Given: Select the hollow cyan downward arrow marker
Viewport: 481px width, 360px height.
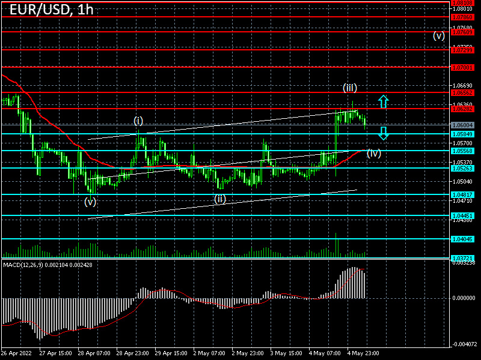Looking at the screenshot, I should (382, 133).
